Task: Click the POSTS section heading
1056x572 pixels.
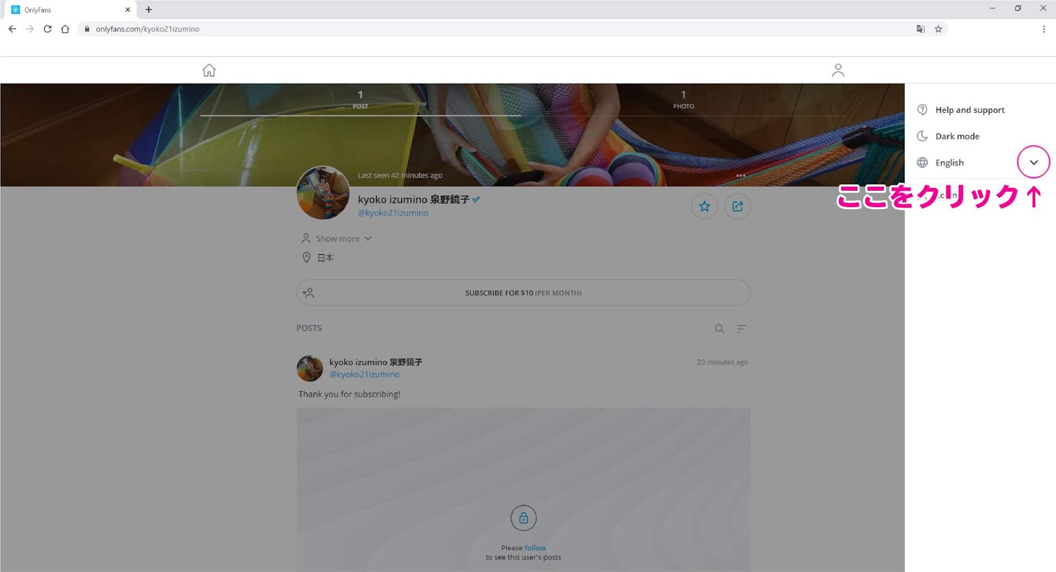Action: [309, 328]
